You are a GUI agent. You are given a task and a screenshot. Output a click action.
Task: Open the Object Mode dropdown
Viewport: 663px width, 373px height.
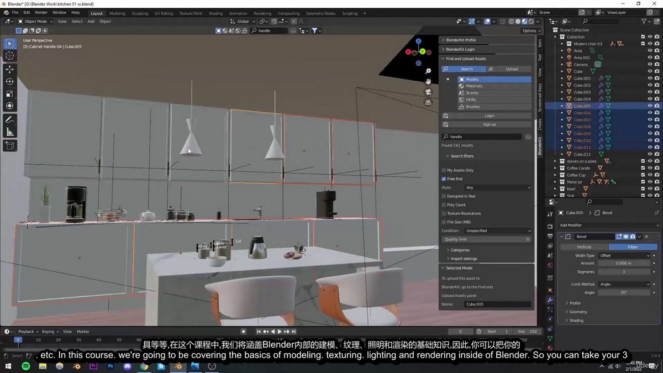pos(35,22)
